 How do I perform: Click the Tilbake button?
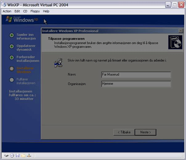124,132
